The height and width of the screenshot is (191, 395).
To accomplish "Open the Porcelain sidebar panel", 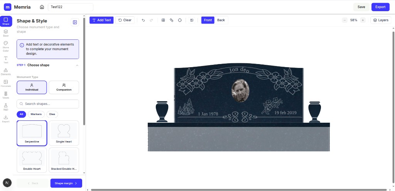I will [x=6, y=83].
